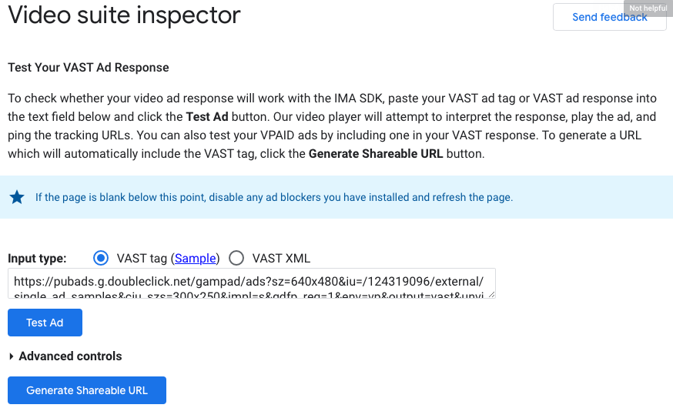The width and height of the screenshot is (673, 408).
Task: Select the VAST XML radio button
Action: 236,258
